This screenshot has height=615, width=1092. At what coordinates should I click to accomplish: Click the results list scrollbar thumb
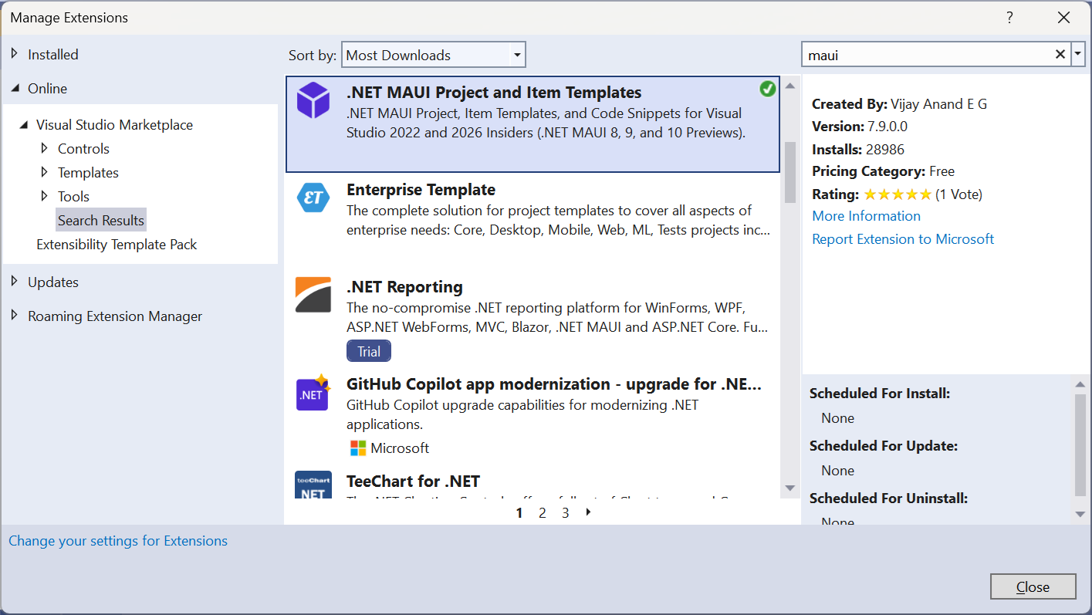[790, 172]
